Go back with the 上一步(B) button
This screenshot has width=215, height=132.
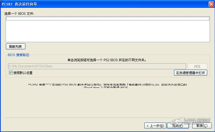(x=155, y=126)
